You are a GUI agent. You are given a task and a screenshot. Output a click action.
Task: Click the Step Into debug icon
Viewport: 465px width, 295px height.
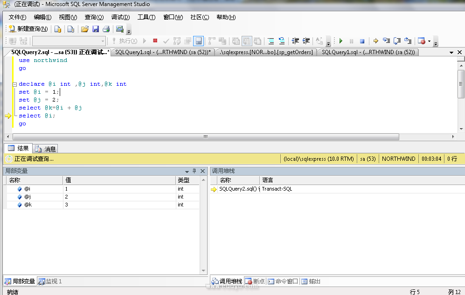click(386, 41)
